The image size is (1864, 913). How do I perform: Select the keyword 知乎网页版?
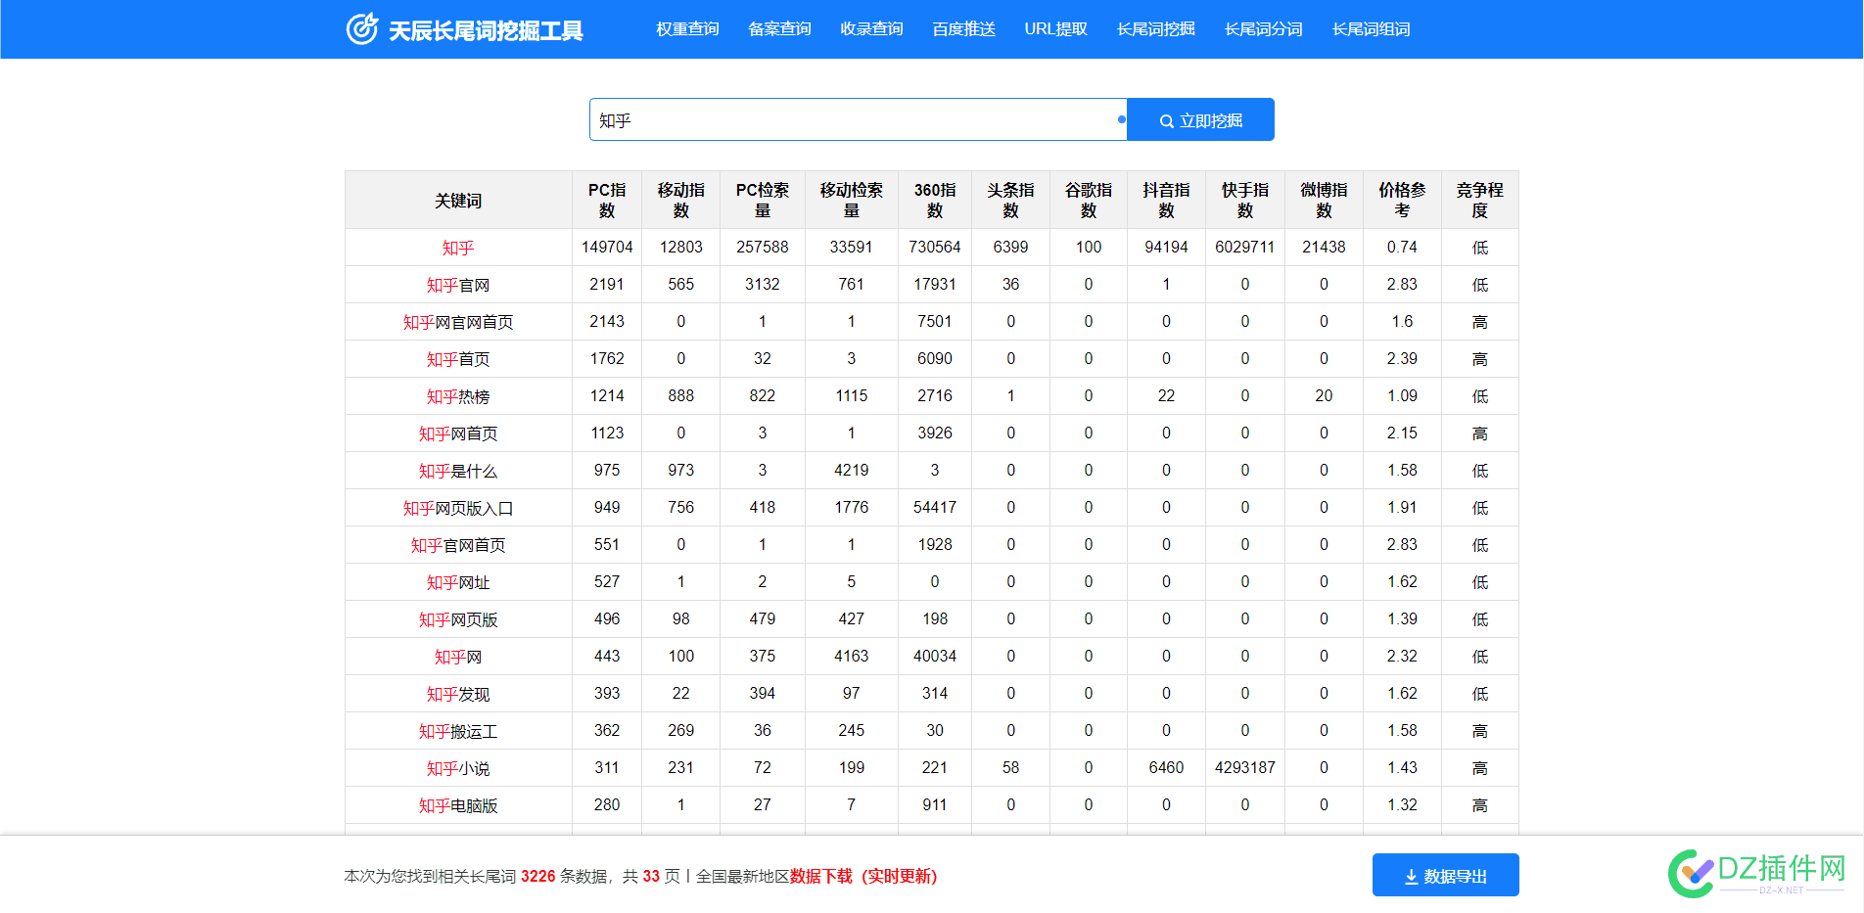[x=458, y=619]
